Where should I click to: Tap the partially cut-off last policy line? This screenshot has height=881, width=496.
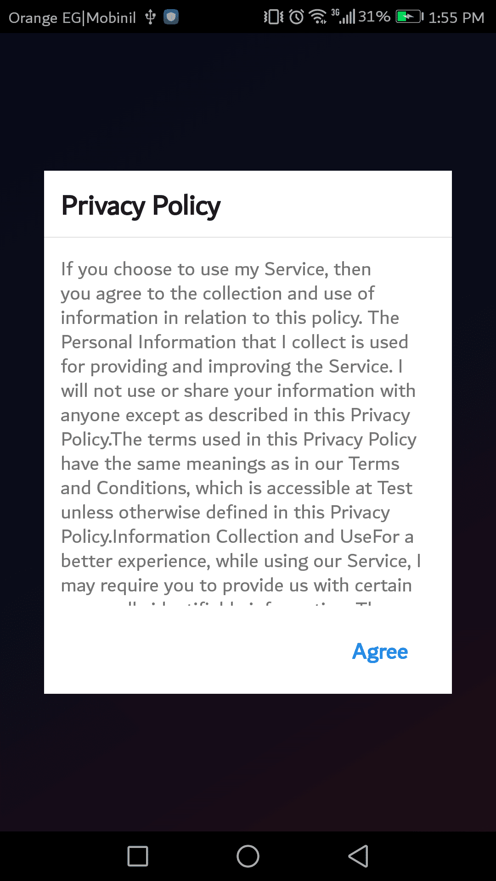(x=239, y=602)
